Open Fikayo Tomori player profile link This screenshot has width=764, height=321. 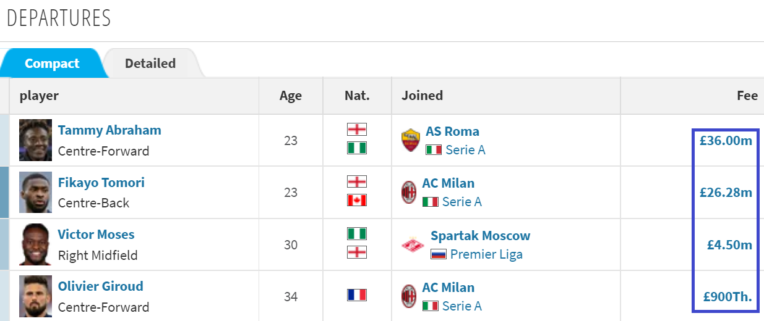101,183
